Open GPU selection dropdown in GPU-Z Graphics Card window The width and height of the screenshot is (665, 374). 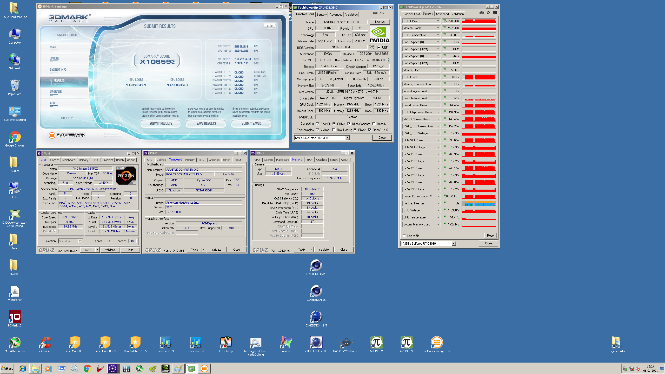pyautogui.click(x=347, y=138)
